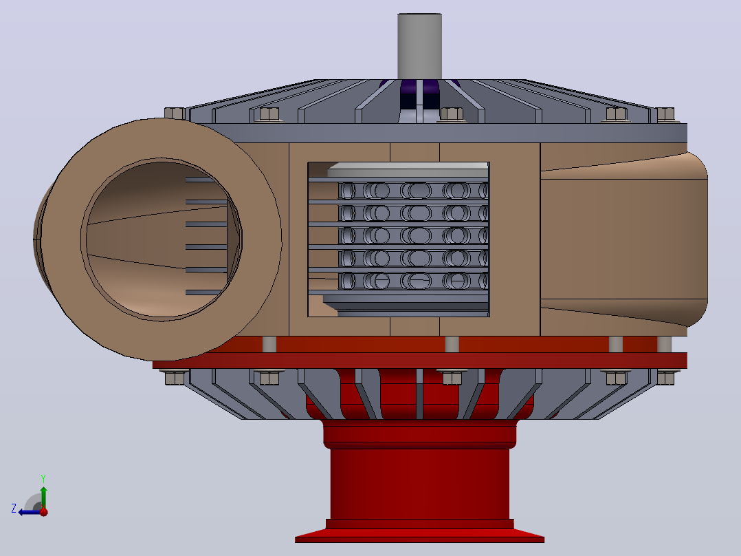
Task: Select the long red horizontal flange plate
Action: 419,361
